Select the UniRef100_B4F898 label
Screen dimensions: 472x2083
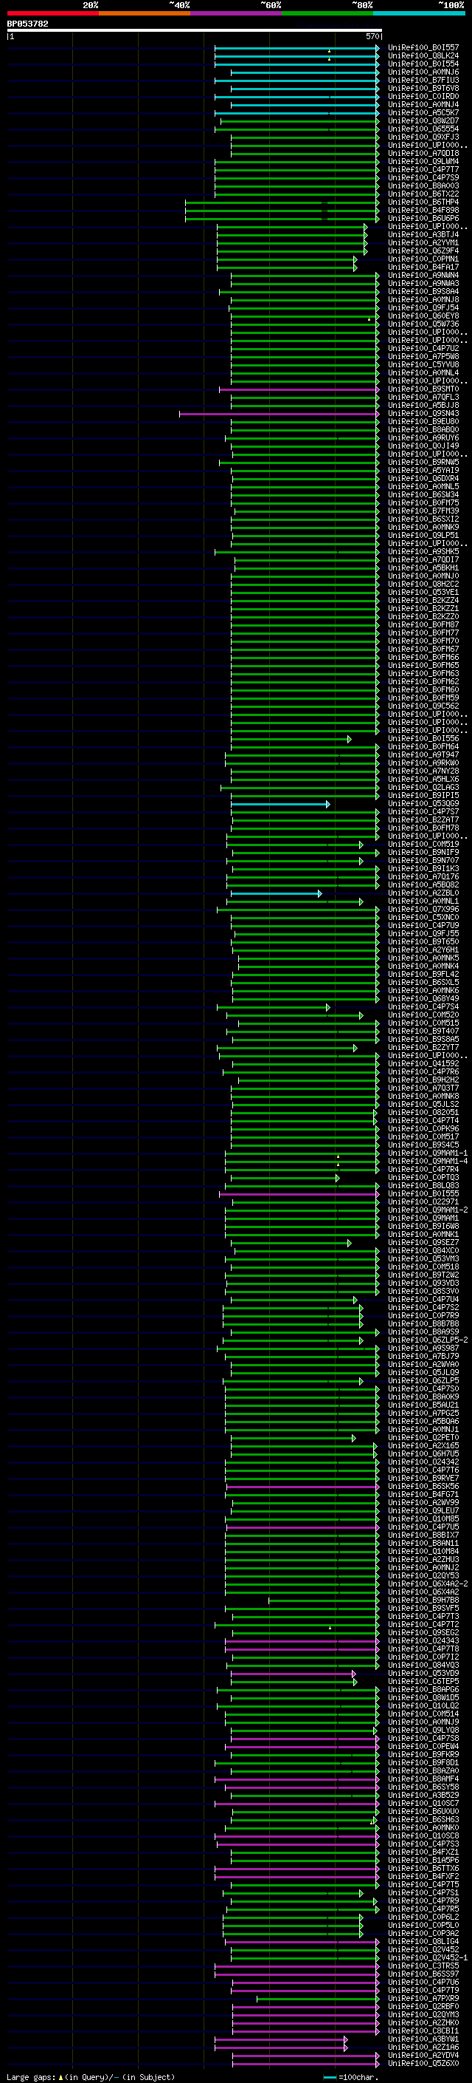click(423, 211)
